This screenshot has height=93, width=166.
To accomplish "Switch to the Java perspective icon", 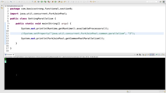I will pos(164,2).
